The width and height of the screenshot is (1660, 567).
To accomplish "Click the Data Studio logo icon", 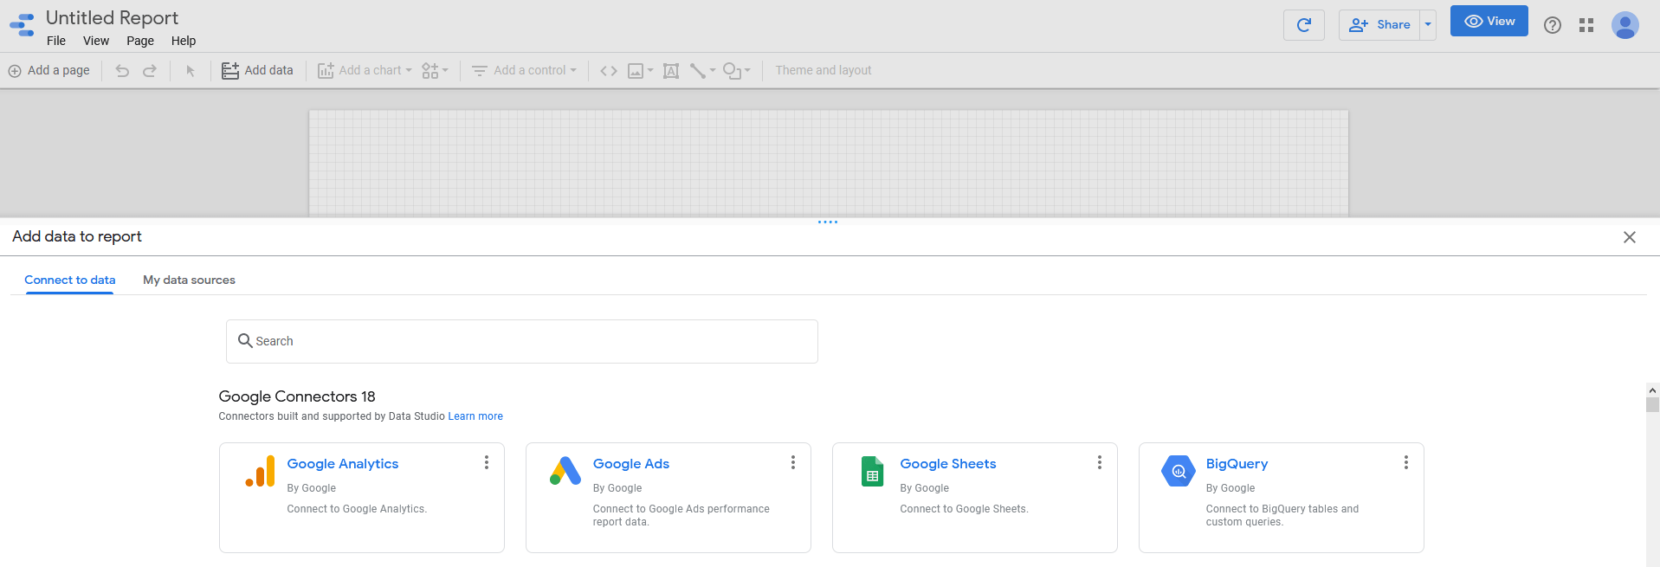I will tap(22, 24).
